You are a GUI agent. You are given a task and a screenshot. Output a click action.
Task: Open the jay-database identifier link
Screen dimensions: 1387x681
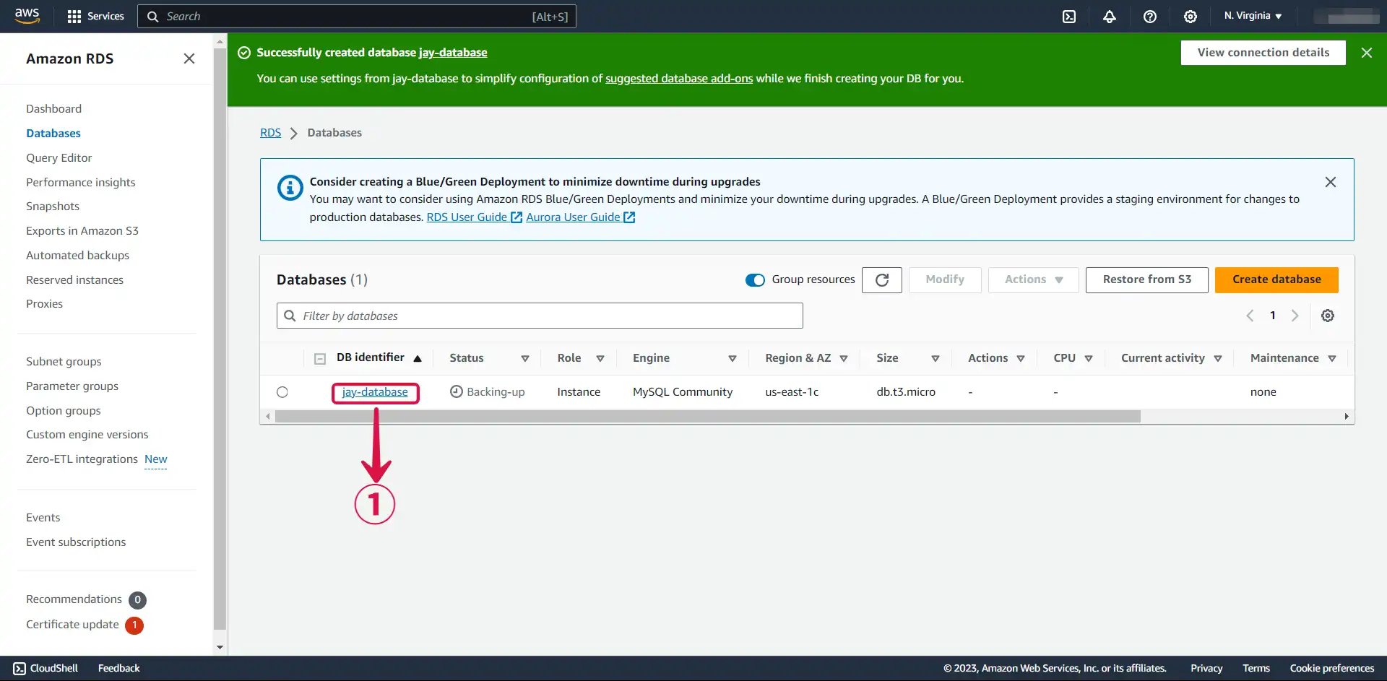click(x=375, y=392)
